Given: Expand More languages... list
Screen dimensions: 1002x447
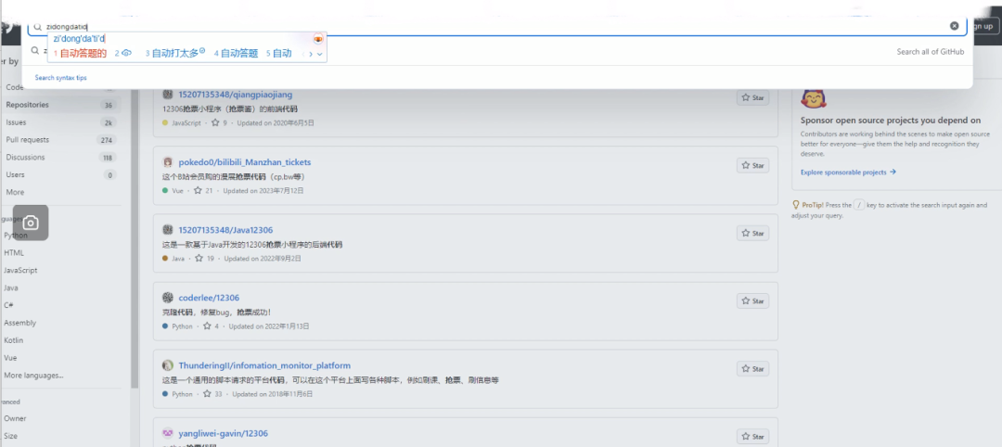Looking at the screenshot, I should 33,376.
